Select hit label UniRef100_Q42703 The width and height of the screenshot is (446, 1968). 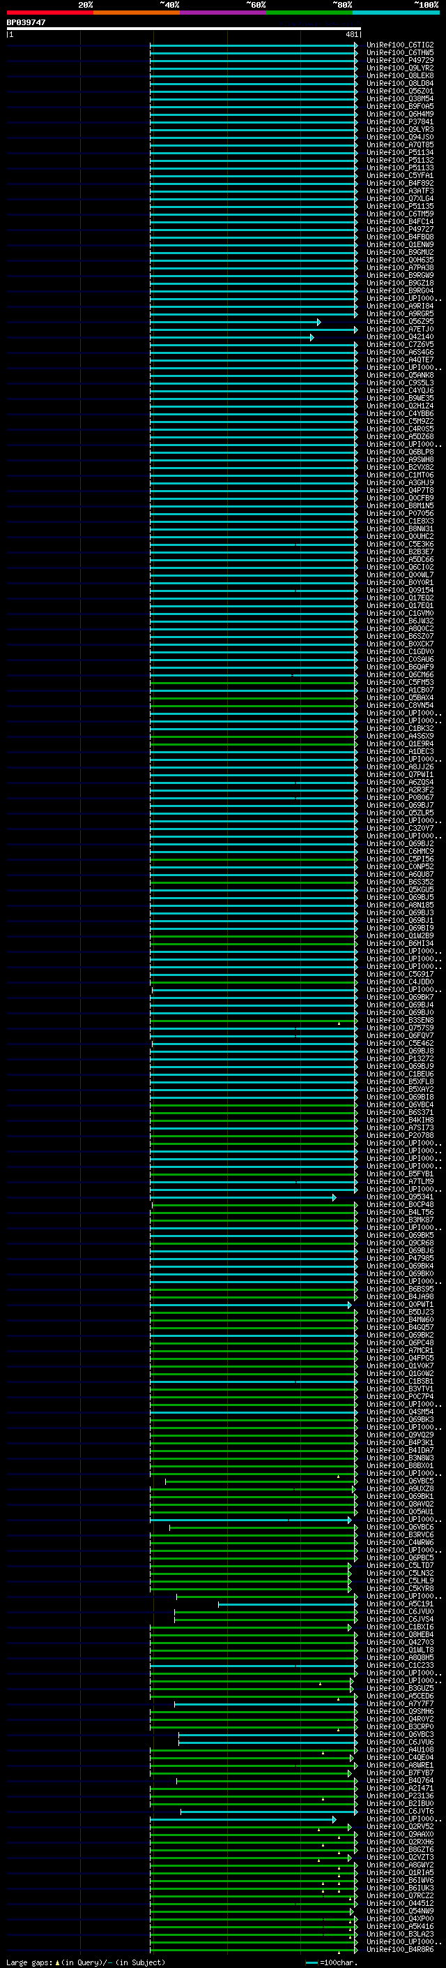point(400,1643)
